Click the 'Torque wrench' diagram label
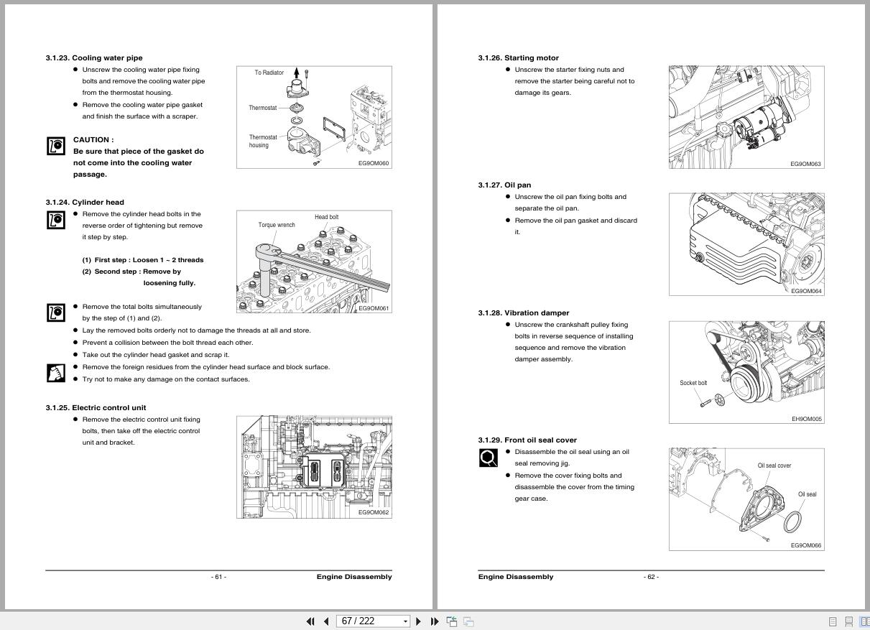The width and height of the screenshot is (870, 630). pos(277,225)
